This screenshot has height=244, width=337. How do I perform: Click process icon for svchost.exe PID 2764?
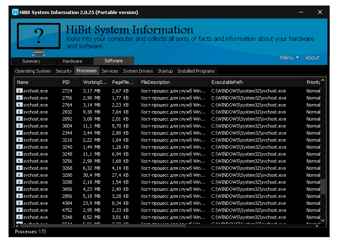pyautogui.click(x=19, y=105)
